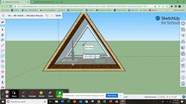
Task: Open Screencastify Stickers
Action: click(x=41, y=94)
